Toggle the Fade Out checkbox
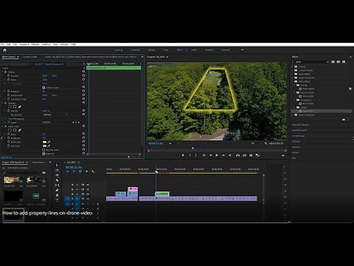 click(44, 154)
